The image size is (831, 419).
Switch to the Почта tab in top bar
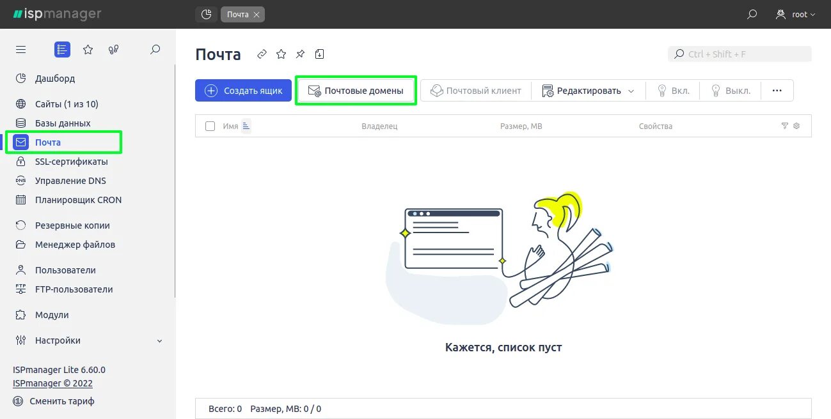pyautogui.click(x=238, y=14)
